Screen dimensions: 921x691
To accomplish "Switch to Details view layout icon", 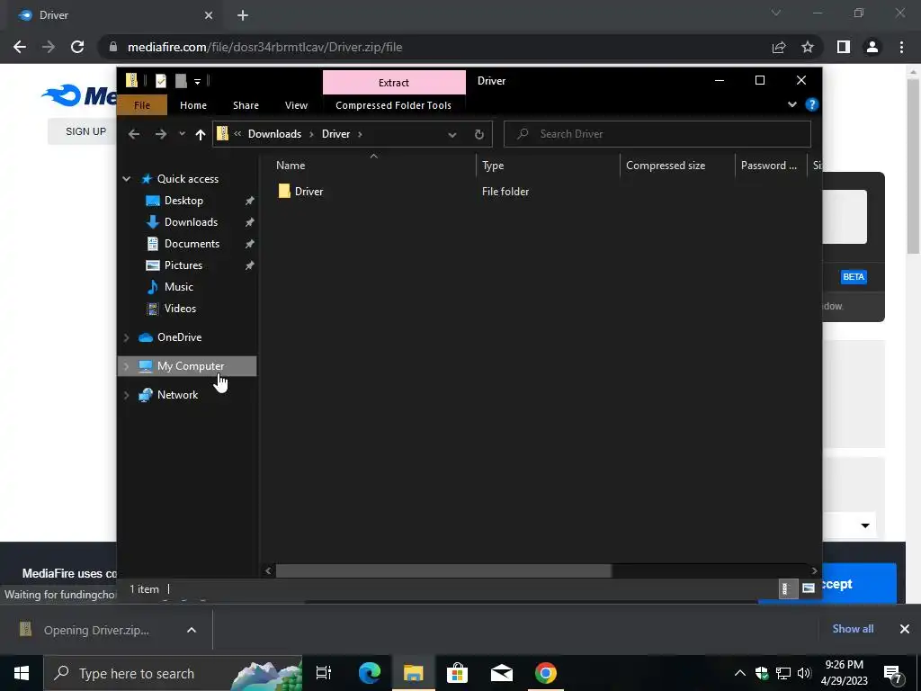I will pos(788,588).
